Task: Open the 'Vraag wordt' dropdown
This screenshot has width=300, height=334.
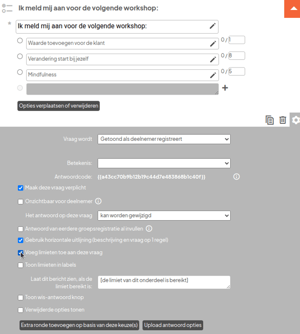Action: point(164,139)
